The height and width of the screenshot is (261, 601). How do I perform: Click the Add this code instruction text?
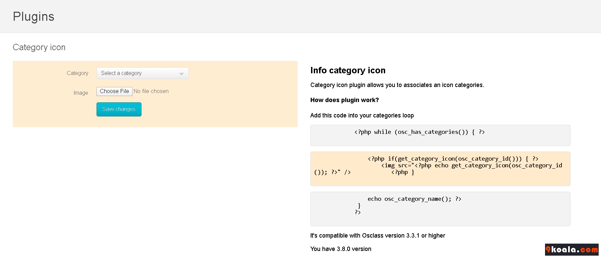[x=362, y=115]
